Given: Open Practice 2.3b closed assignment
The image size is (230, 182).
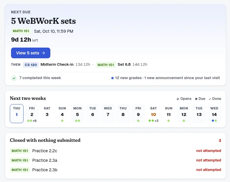Looking at the screenshot, I should pos(45,170).
